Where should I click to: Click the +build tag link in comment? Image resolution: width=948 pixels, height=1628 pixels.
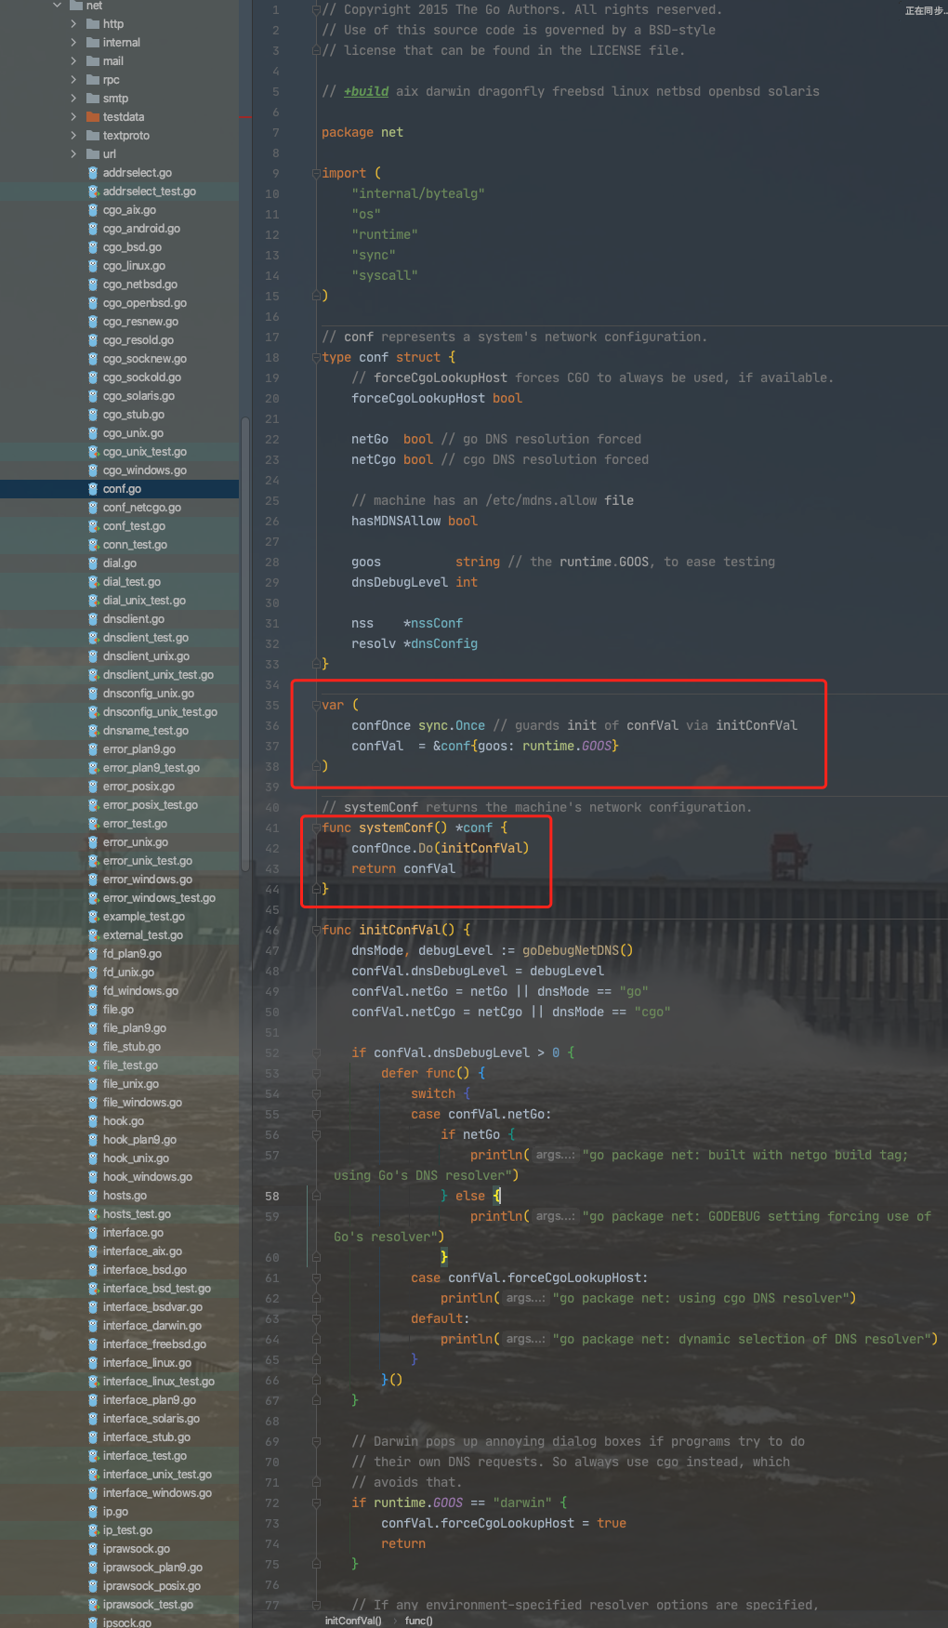[366, 92]
